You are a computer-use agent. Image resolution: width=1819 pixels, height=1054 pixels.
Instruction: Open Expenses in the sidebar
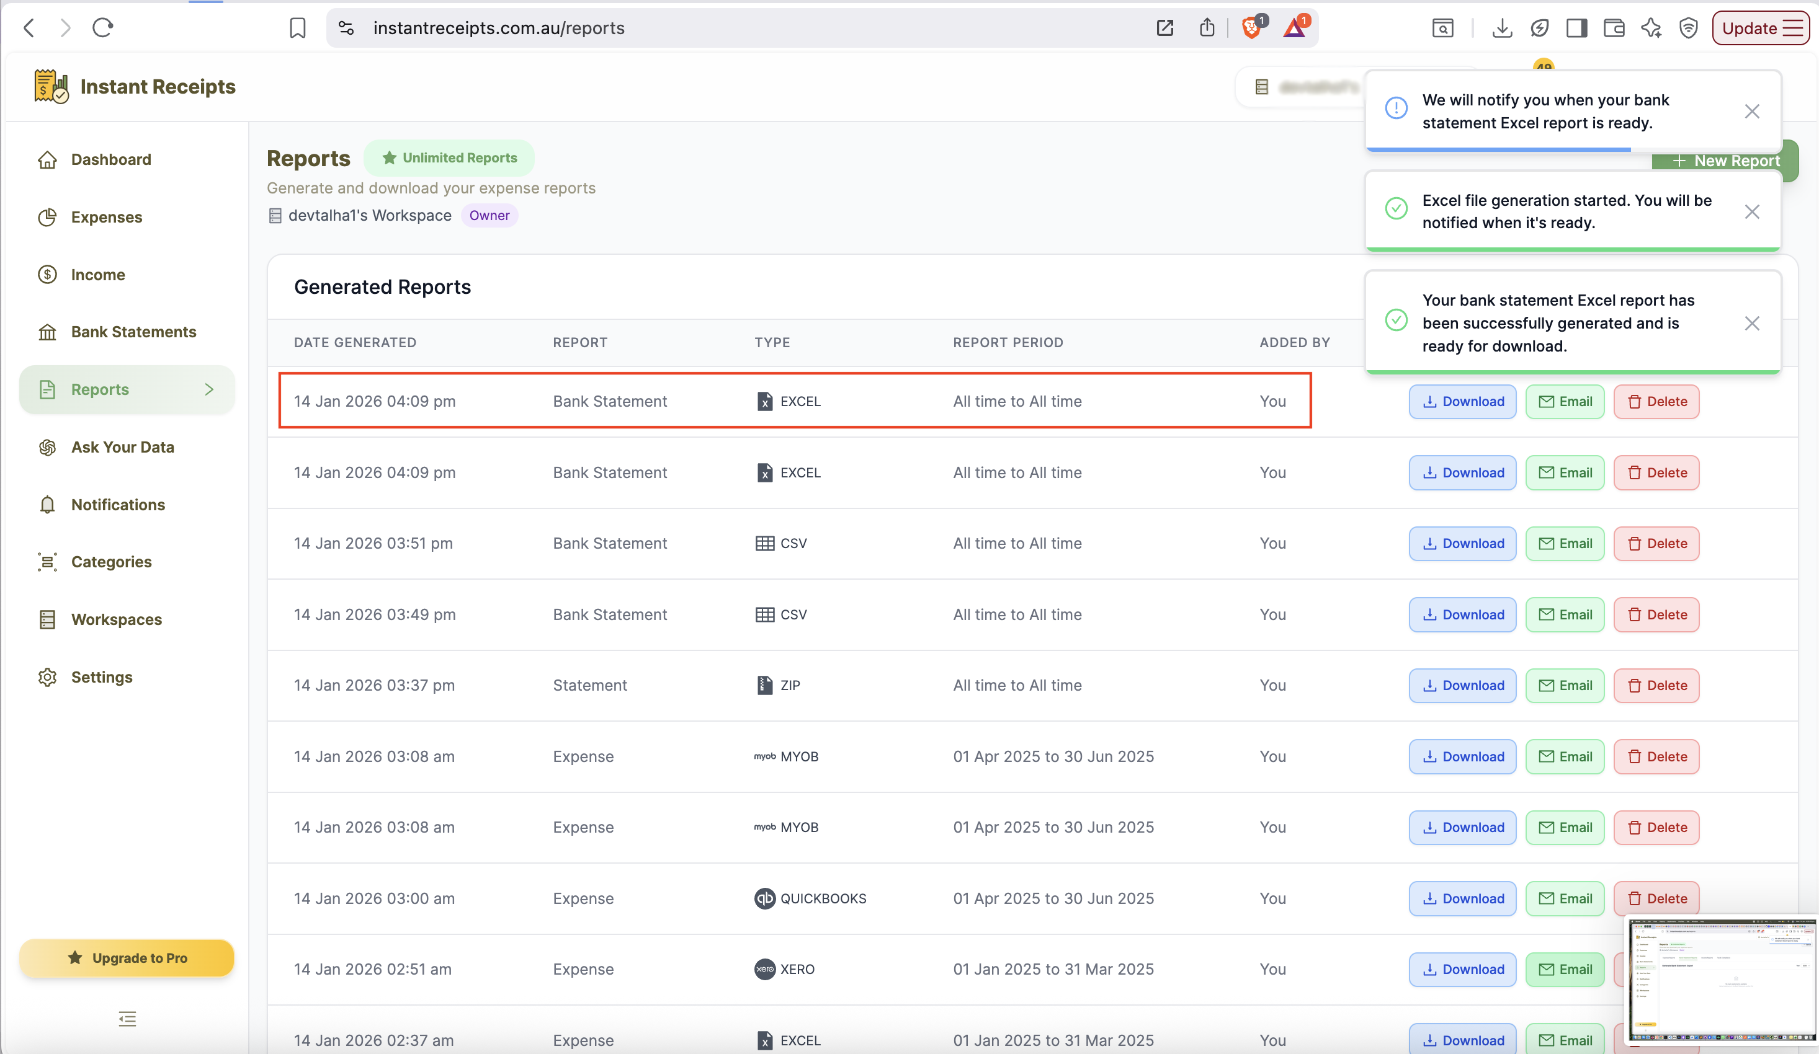[127, 217]
